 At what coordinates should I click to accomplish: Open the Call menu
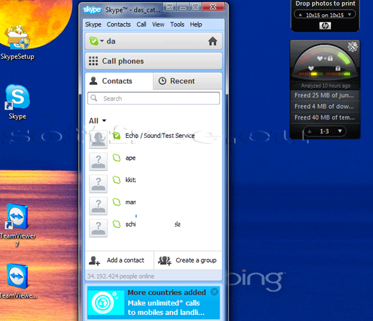141,24
